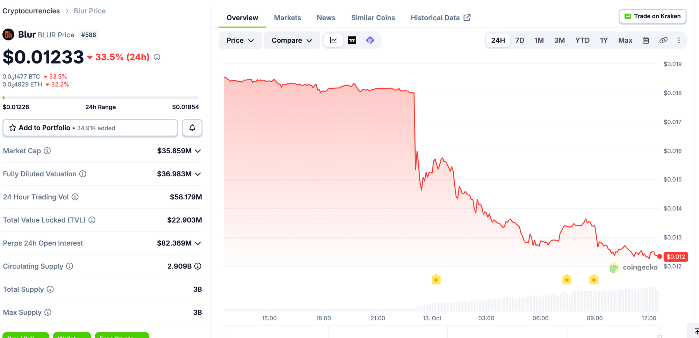The height and width of the screenshot is (338, 699).
Task: Open Circulating Supply label info icon
Action: point(70,266)
